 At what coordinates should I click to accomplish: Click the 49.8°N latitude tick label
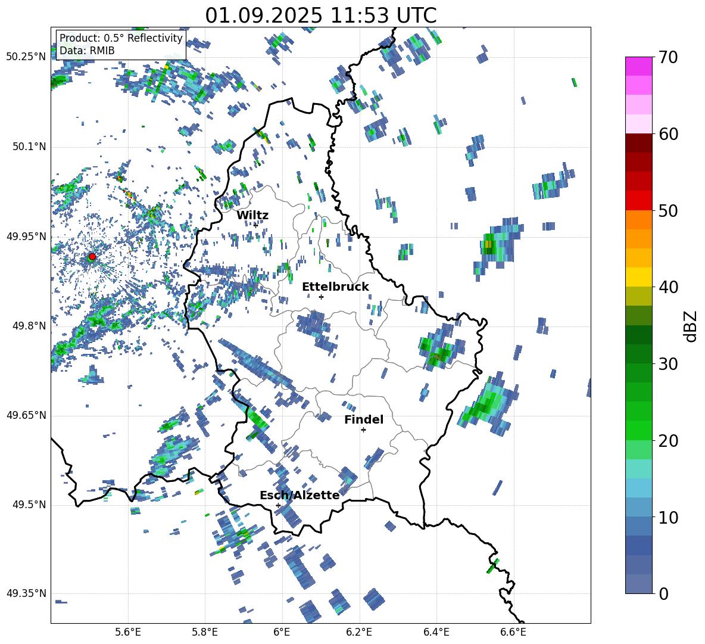coord(29,326)
